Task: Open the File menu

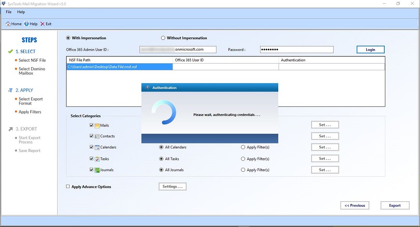Action: (x=8, y=12)
